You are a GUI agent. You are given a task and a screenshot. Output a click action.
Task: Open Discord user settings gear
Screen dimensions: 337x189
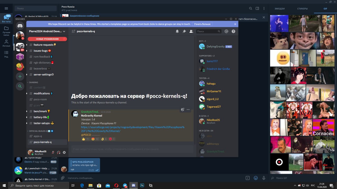[64, 152]
